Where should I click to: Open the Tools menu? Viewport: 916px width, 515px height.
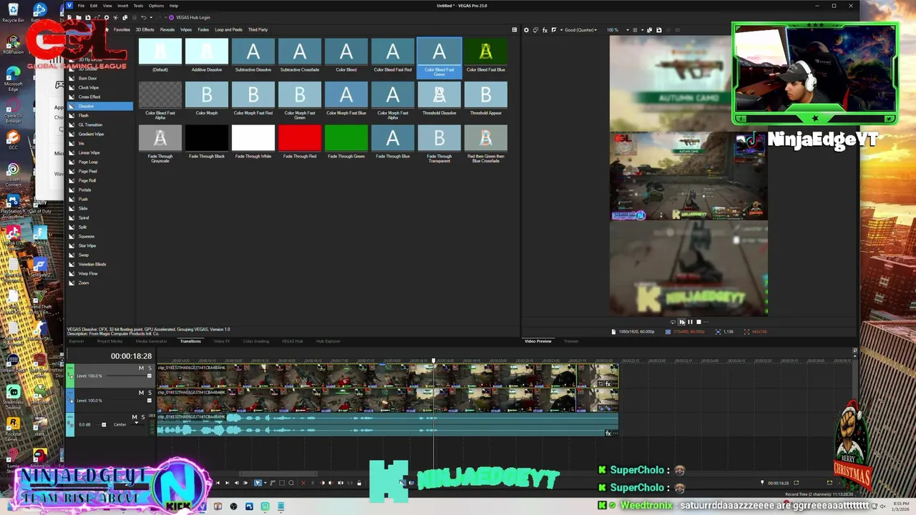tap(138, 6)
